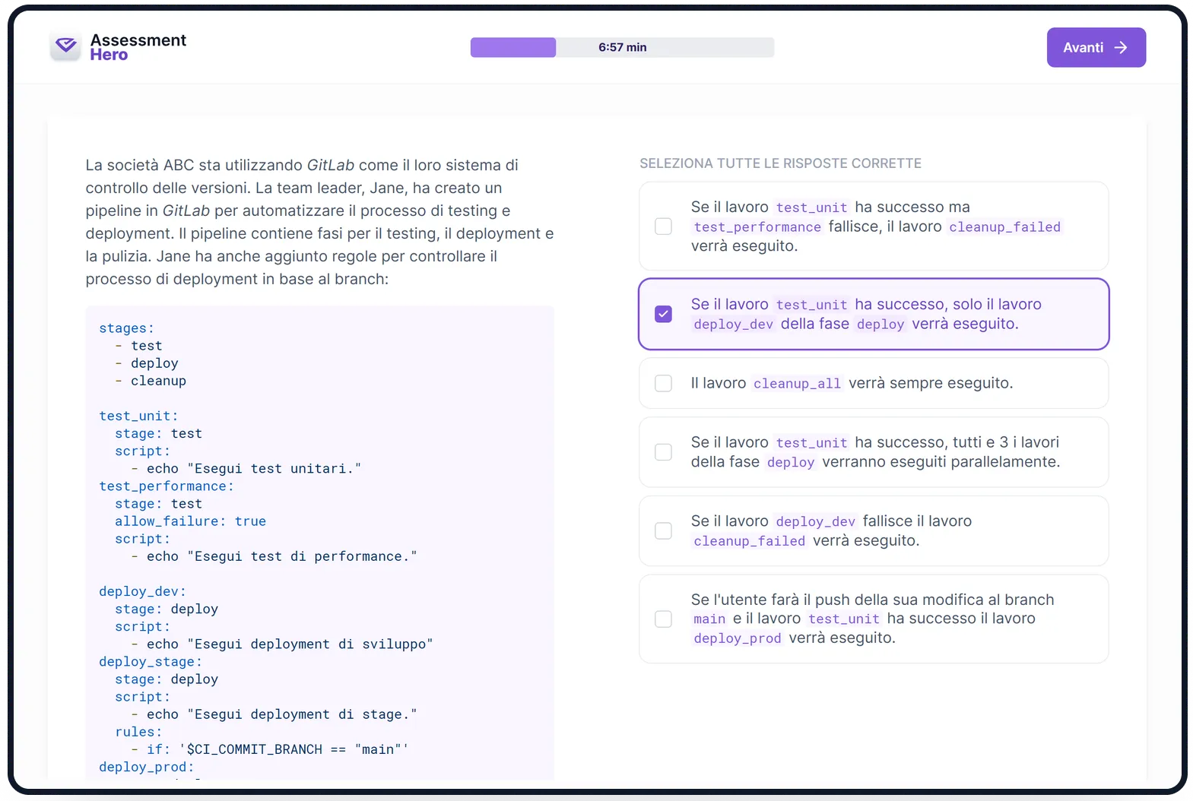Screen dimensions: 1193x801
Task: Click the 'test_performance:' job name in the code
Action: click(x=167, y=486)
